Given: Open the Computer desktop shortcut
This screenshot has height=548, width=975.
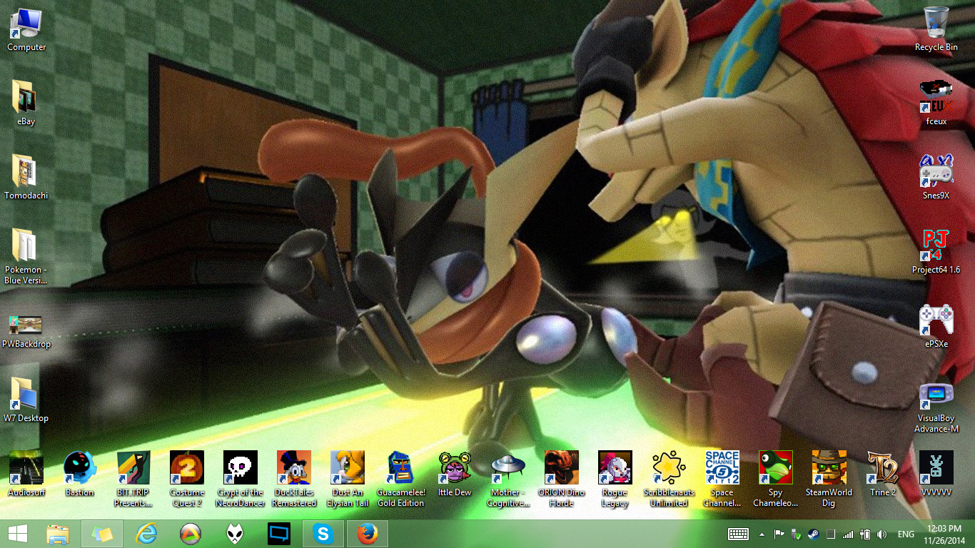Looking at the screenshot, I should tap(26, 29).
